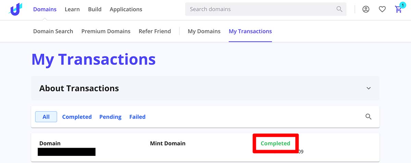This screenshot has width=411, height=163.
Task: Expand the About Transactions chevron
Action: 369,88
